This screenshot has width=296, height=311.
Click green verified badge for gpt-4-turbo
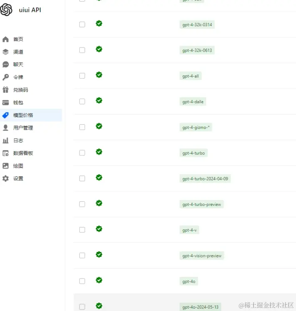[99, 152]
